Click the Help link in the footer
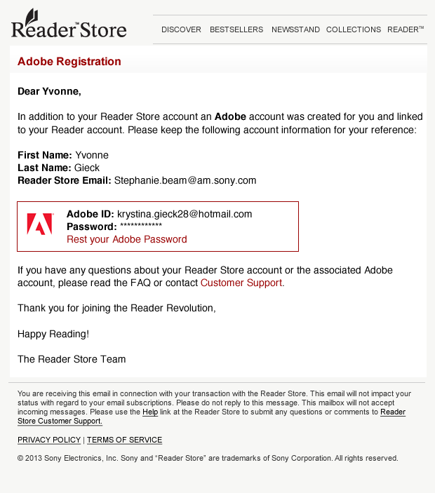 (x=150, y=412)
